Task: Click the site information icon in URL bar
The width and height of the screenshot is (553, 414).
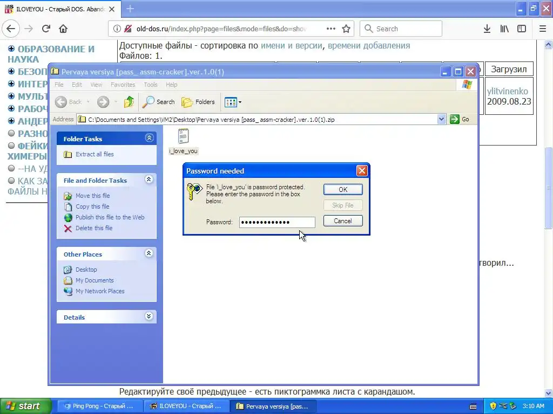Action: point(117,29)
